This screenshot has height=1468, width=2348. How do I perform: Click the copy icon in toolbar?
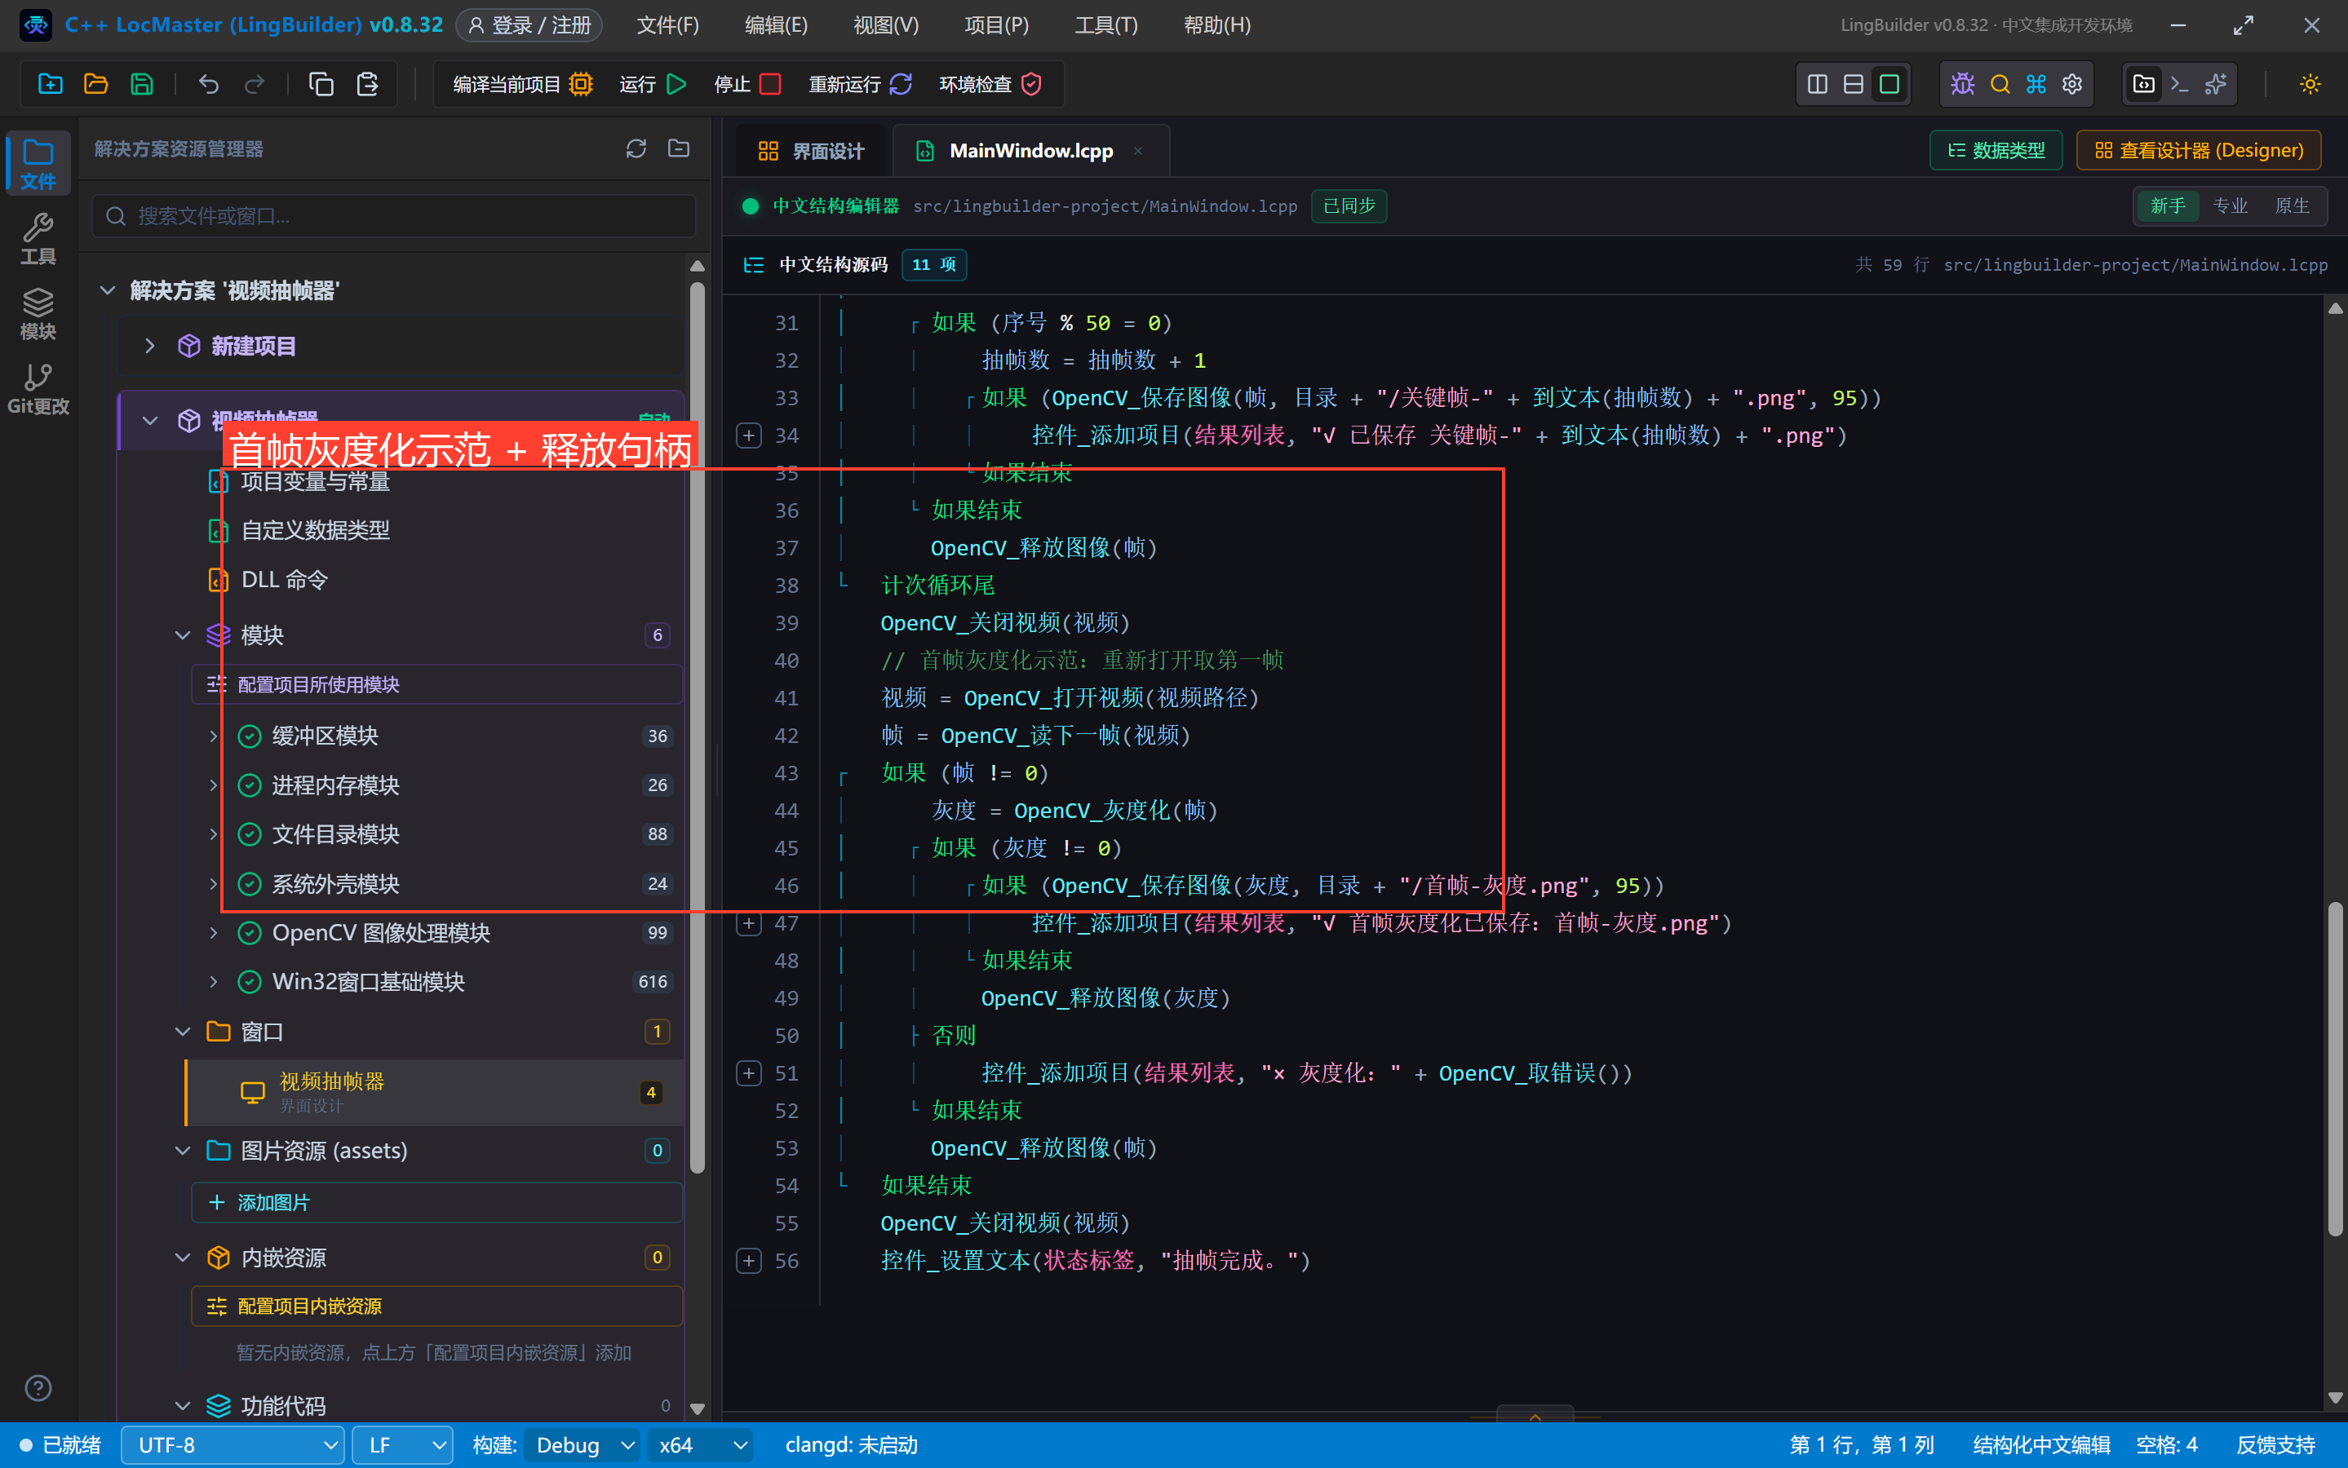point(321,85)
